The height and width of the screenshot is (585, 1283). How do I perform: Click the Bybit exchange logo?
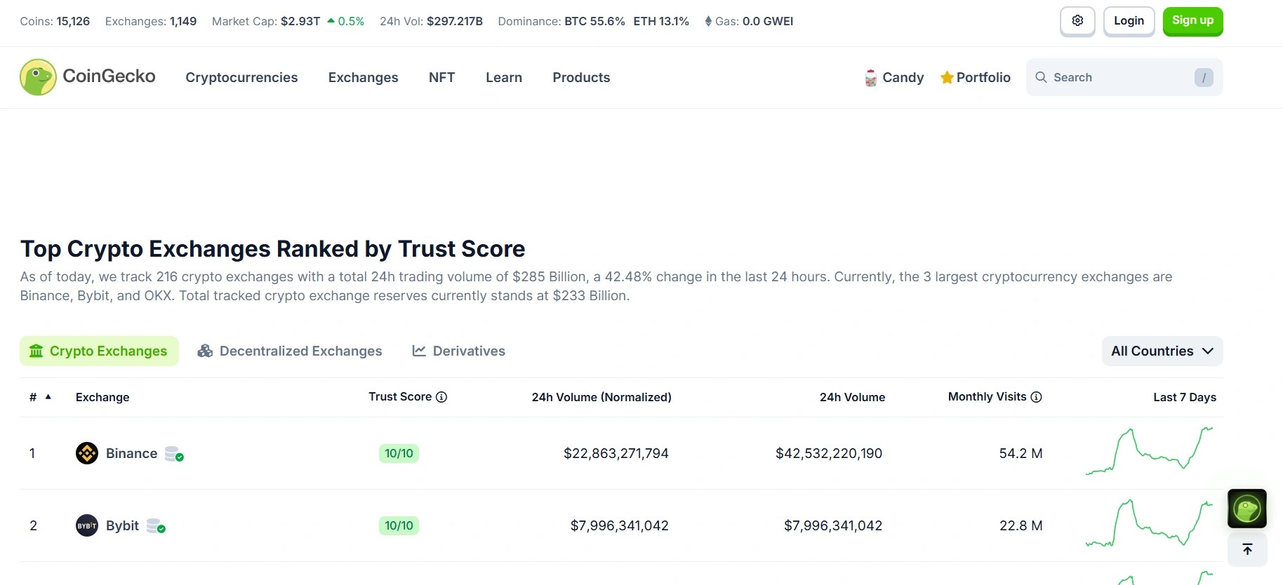(87, 525)
